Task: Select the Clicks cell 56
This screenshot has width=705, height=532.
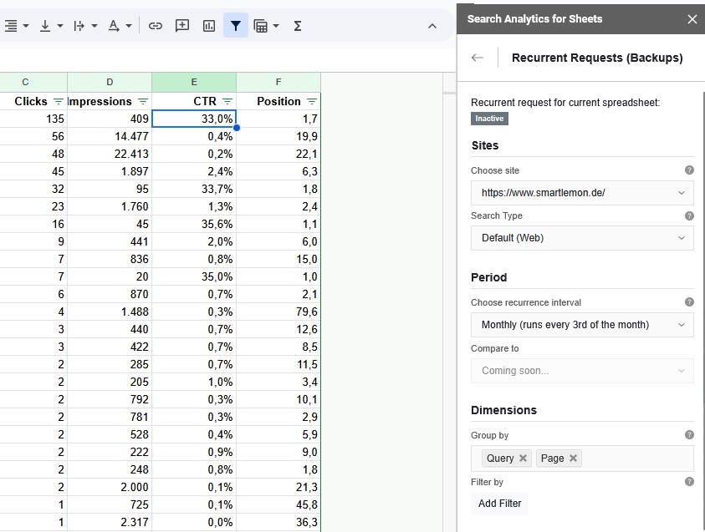Action: (x=33, y=136)
